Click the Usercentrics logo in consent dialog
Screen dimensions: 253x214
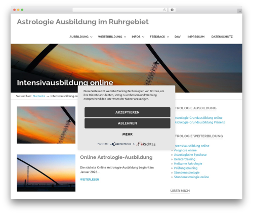120,144
